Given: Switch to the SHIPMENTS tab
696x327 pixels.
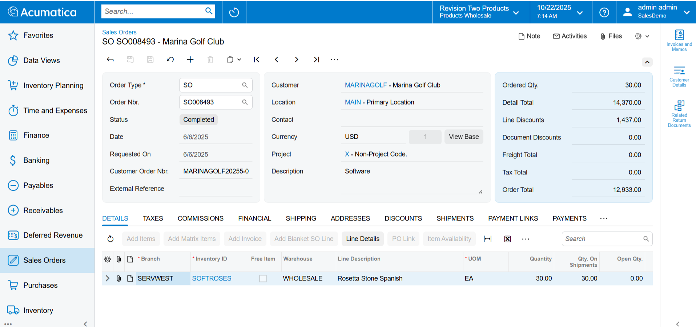Looking at the screenshot, I should 455,218.
